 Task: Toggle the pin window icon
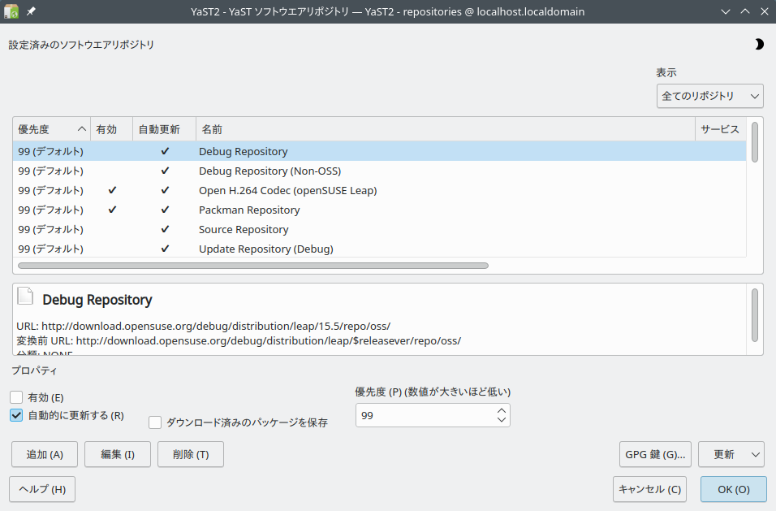point(31,11)
